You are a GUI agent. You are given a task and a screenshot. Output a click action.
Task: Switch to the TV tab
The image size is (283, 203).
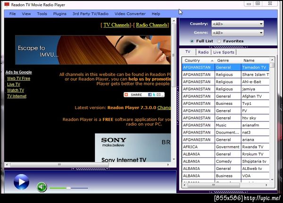188,51
